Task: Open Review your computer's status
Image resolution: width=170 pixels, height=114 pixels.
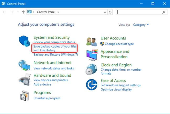Action: [x=54, y=42]
